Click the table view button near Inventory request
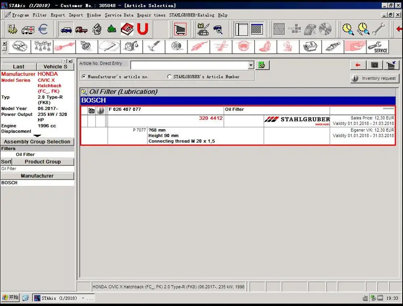 click(x=374, y=65)
